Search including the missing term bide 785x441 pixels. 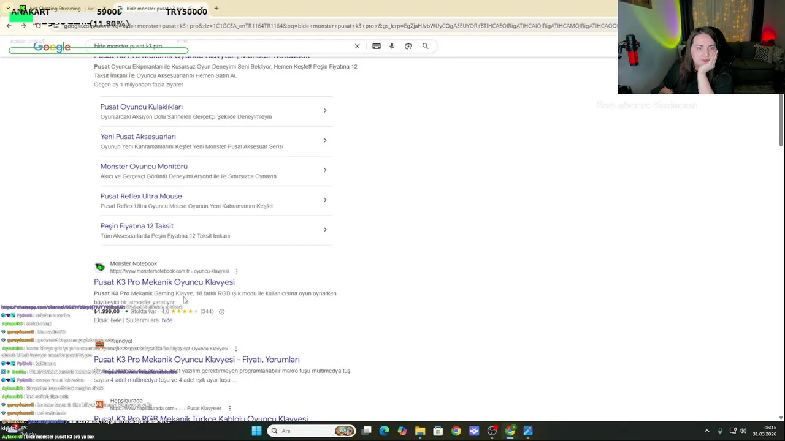[x=167, y=320]
